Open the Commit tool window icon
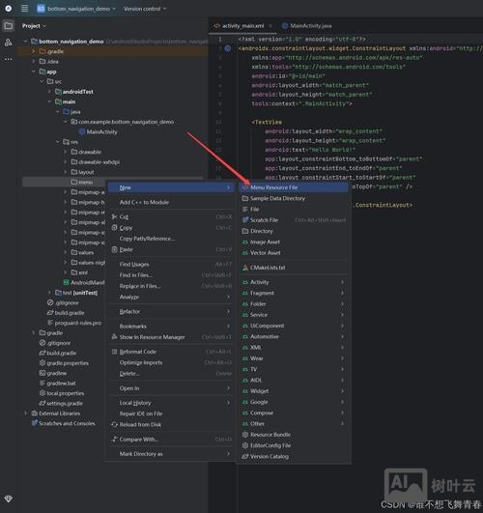Viewport: 483px width, 513px height. pyautogui.click(x=9, y=43)
